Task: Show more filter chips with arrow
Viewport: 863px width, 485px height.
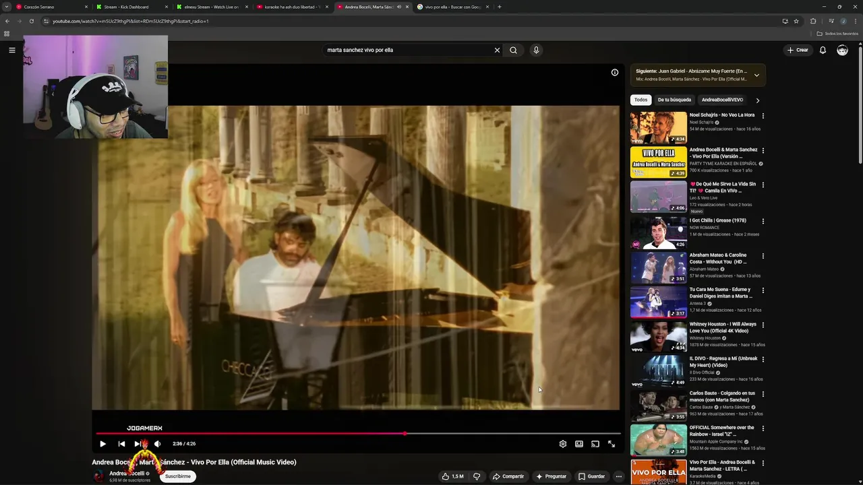Action: (x=757, y=100)
